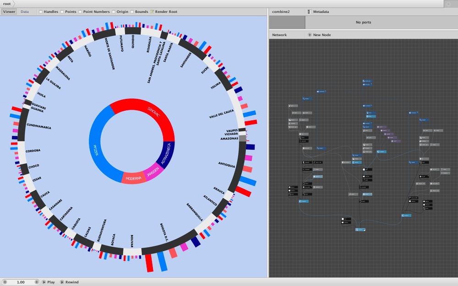This screenshot has width=458, height=286.
Task: Click the JANSSEN magenta segment
Action: click(153, 172)
